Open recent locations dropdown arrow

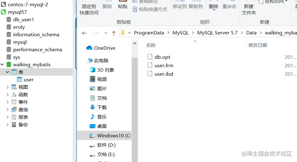(106, 33)
